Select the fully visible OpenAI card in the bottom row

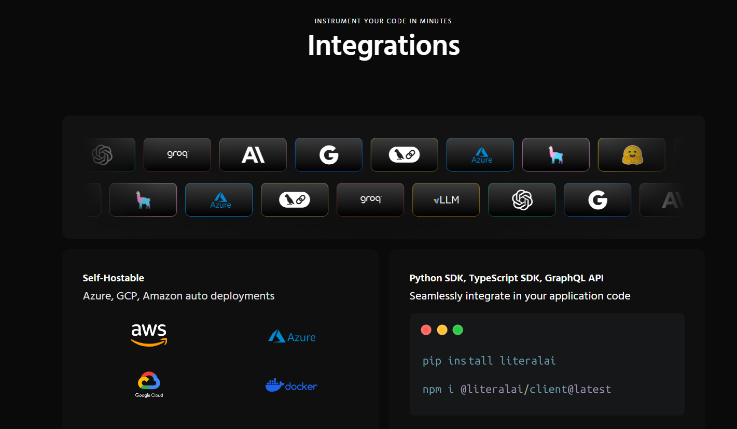point(522,199)
